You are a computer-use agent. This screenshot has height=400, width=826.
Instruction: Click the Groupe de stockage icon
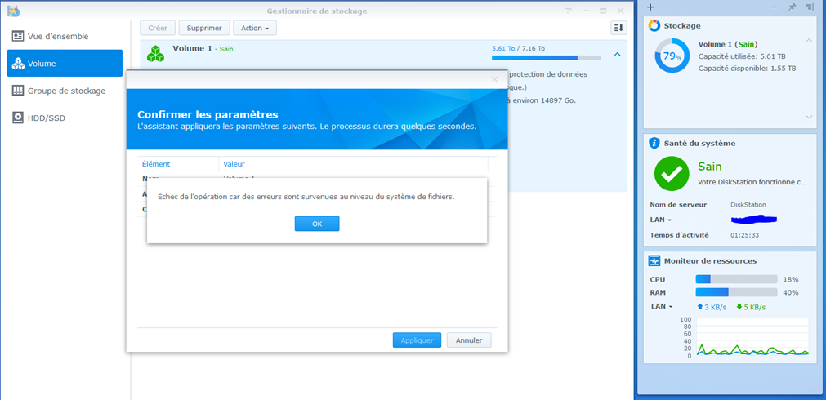click(18, 91)
